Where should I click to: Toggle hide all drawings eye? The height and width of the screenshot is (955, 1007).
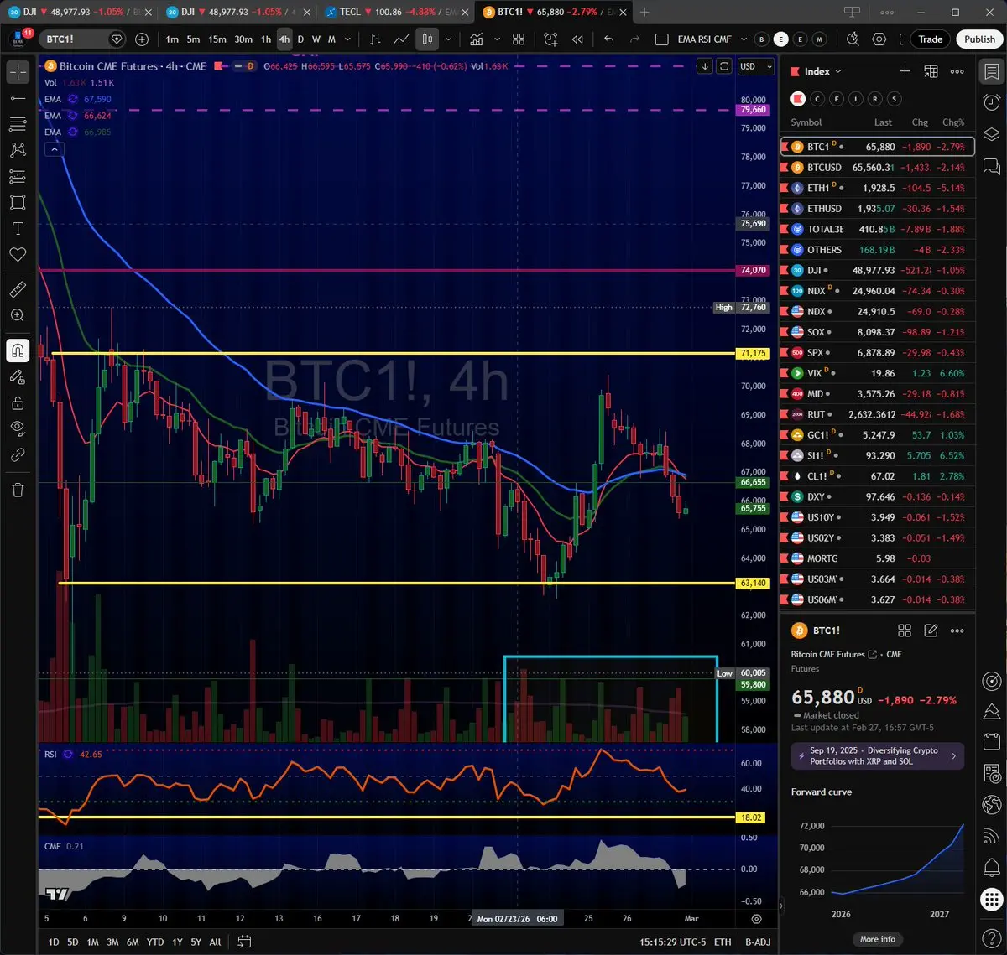(x=18, y=428)
